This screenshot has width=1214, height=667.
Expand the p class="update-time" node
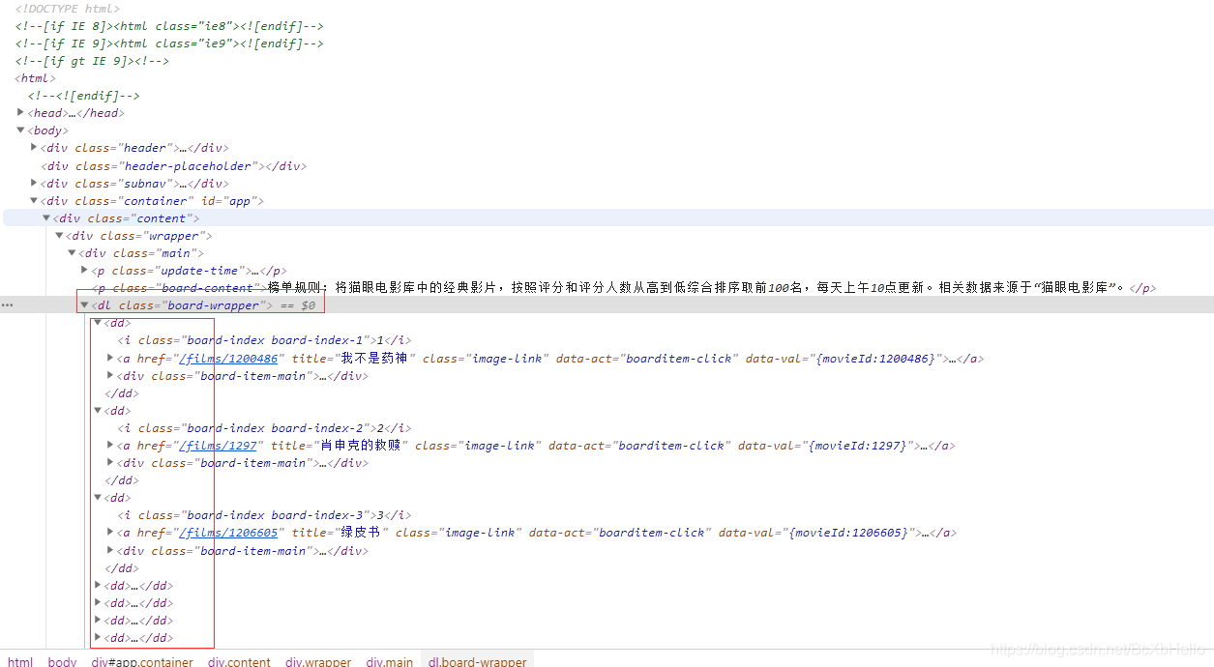click(84, 271)
